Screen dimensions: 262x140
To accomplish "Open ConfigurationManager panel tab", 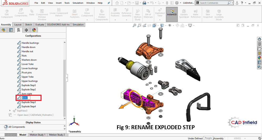I will 19,30.
